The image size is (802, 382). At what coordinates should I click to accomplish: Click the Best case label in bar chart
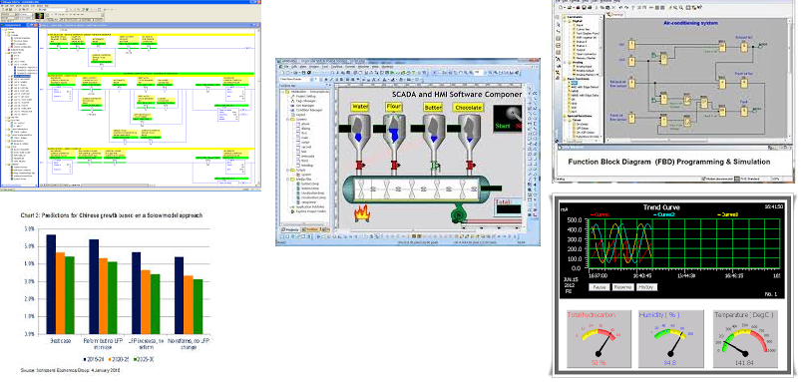[60, 341]
